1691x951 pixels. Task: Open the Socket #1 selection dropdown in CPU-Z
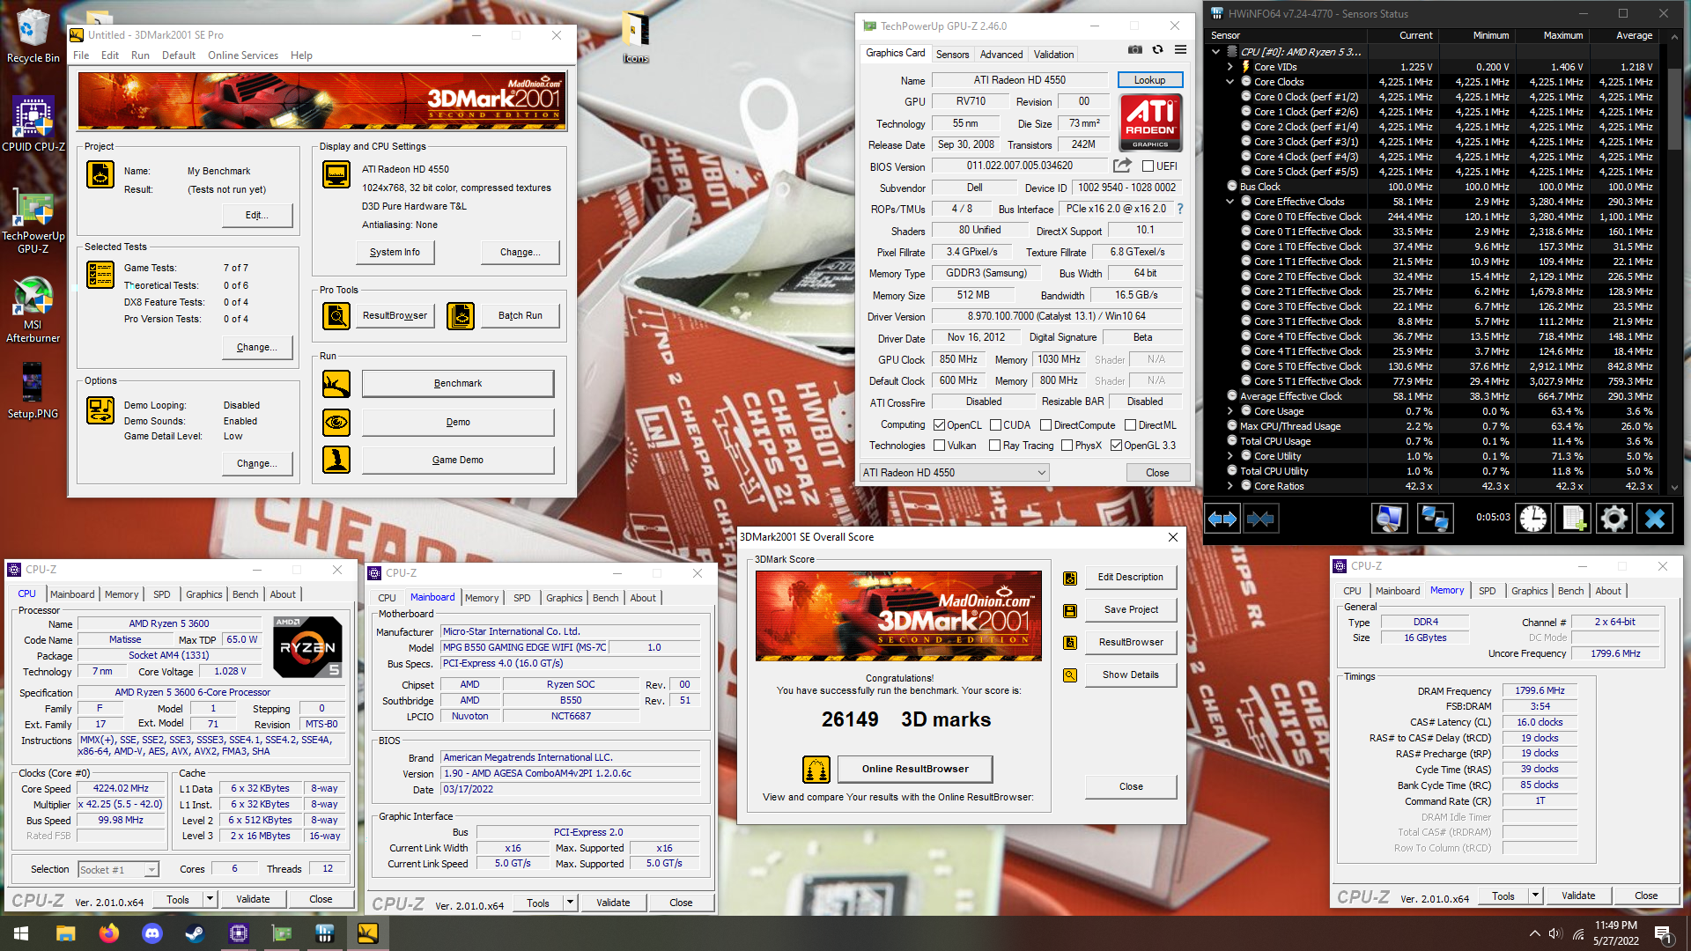tap(118, 870)
